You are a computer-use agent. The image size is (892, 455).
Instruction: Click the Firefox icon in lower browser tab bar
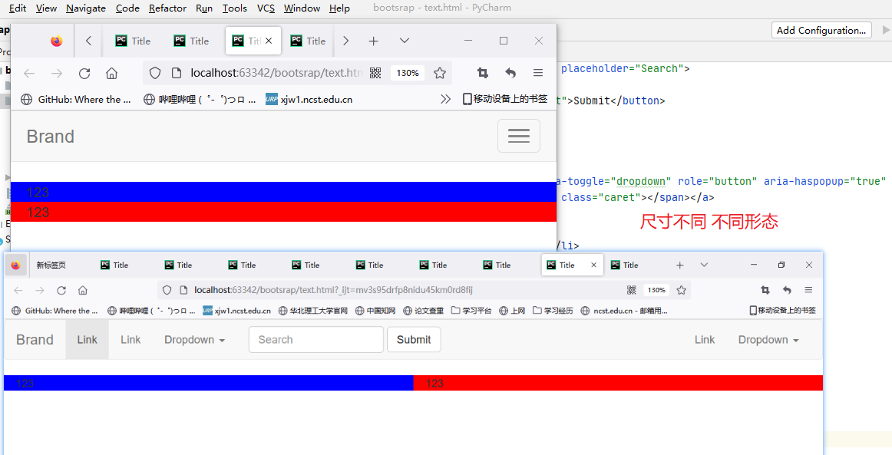[15, 265]
